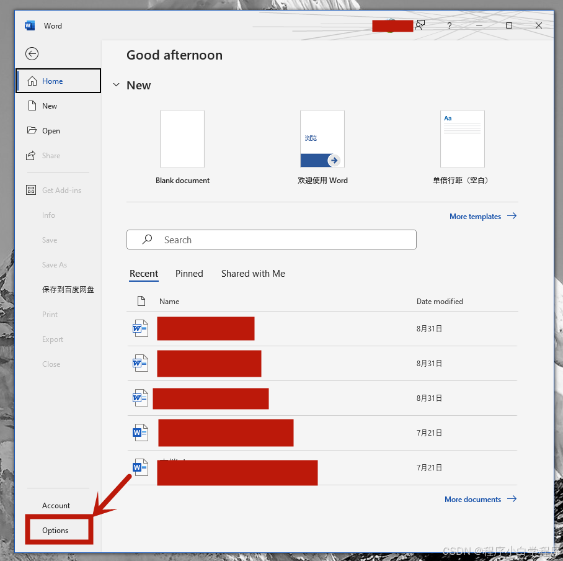
Task: Click the question mark help icon
Action: 449,25
